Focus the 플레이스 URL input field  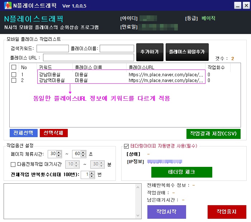(89, 58)
